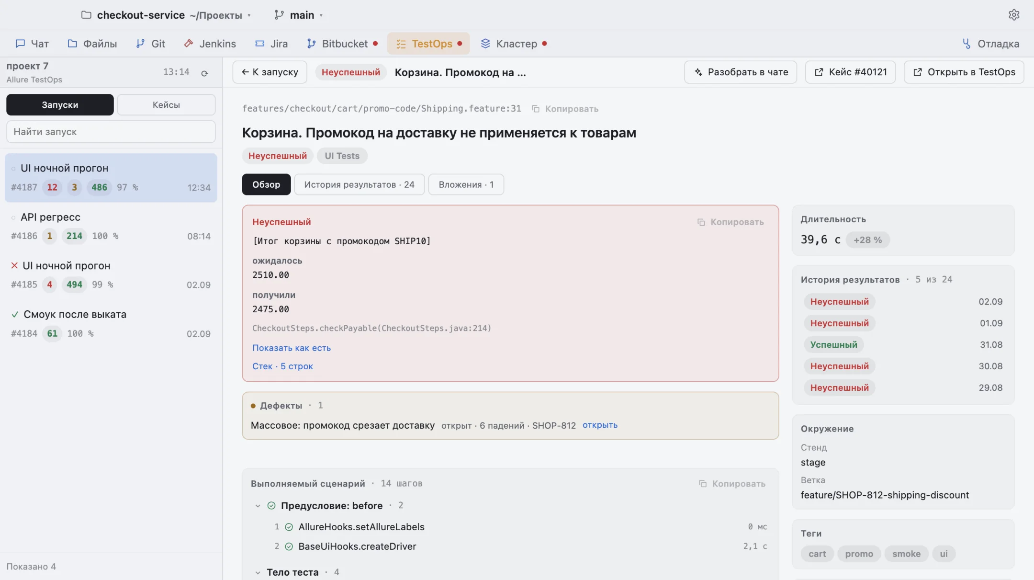
Task: Click step BaseUiHooks.createDriver
Action: [357, 546]
